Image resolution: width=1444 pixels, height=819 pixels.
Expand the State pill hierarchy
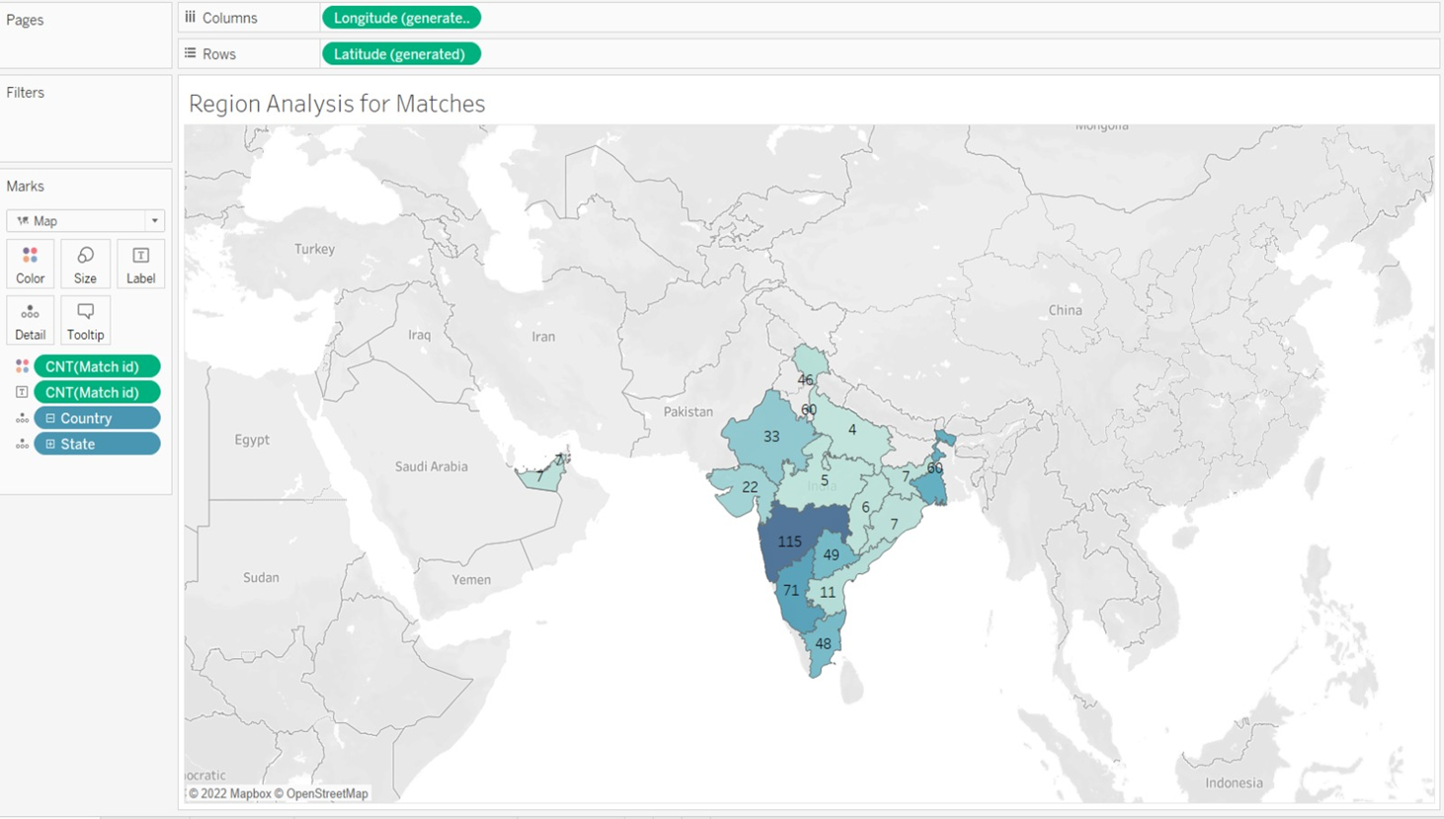pyautogui.click(x=51, y=443)
